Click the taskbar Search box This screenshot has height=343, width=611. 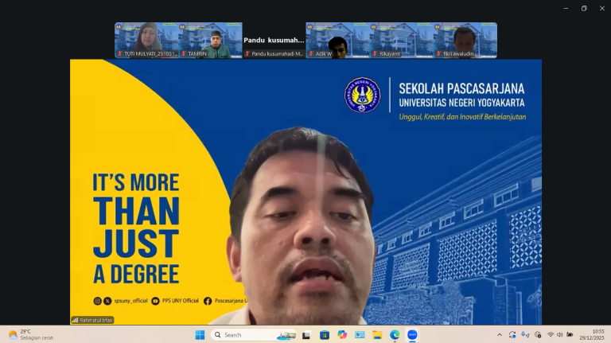(254, 335)
